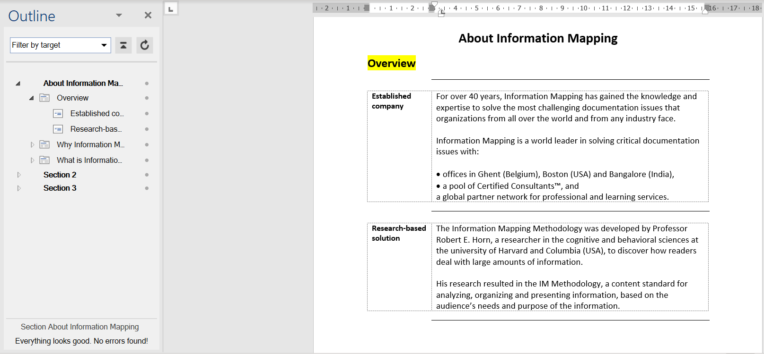
Task: Select Why Information M... outline entry
Action: [x=90, y=145]
